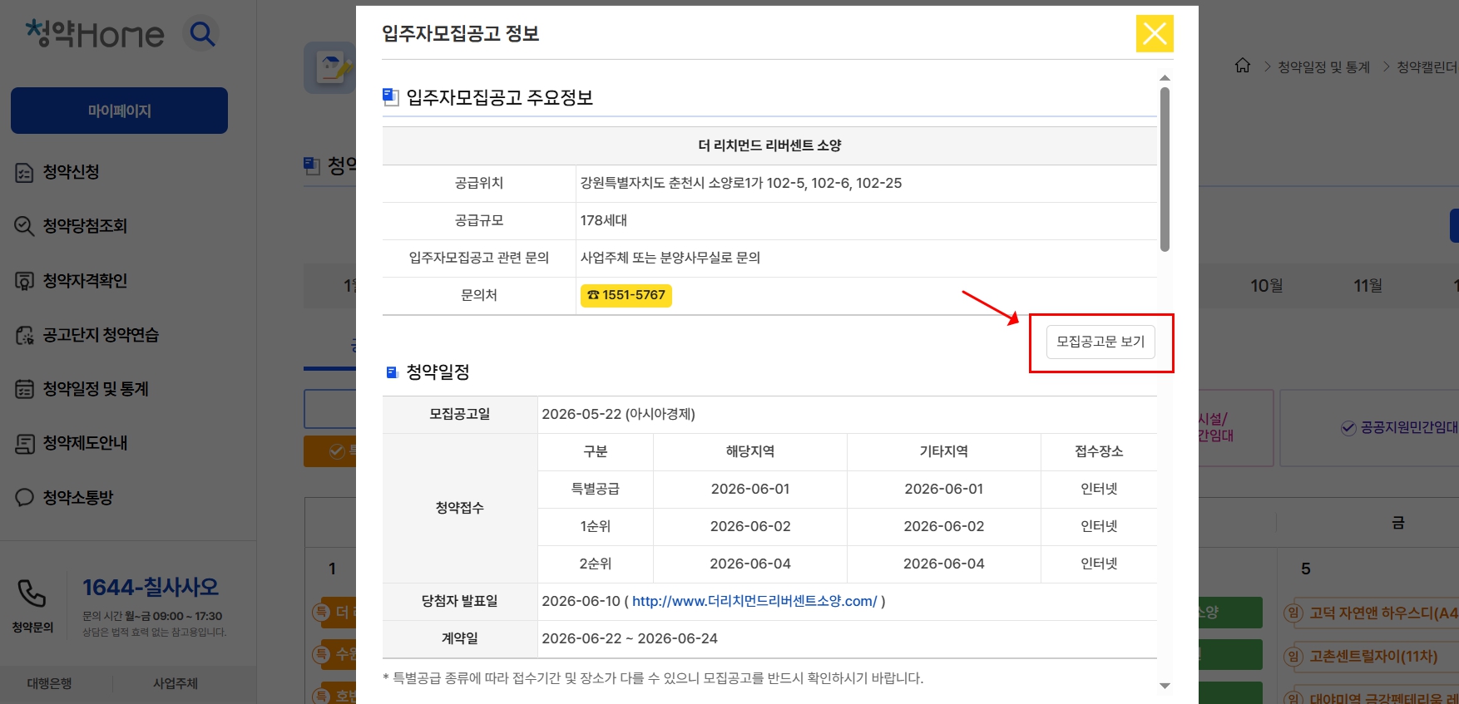Image resolution: width=1459 pixels, height=704 pixels.
Task: Click the 모집공고문 보기 button
Action: [x=1100, y=342]
